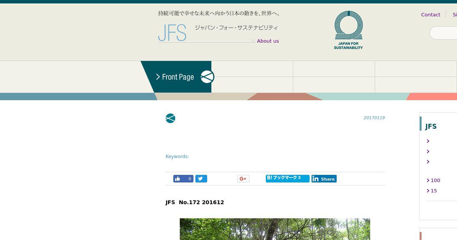
Task: Click the JFS sidebar heading
Action: (431, 126)
